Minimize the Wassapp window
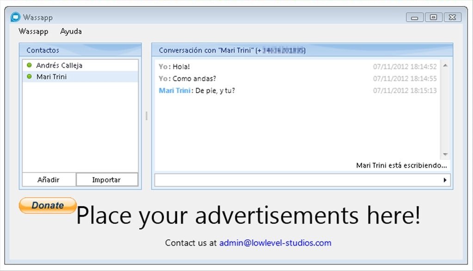This screenshot has width=473, height=271. (415, 18)
